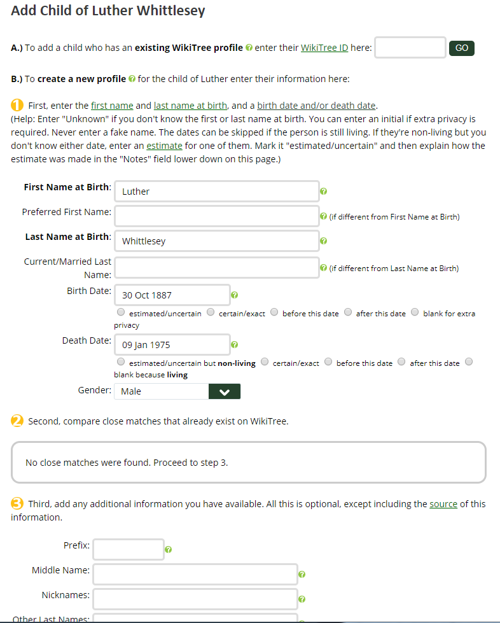Click the source link in step three
The width and height of the screenshot is (500, 623).
443,504
